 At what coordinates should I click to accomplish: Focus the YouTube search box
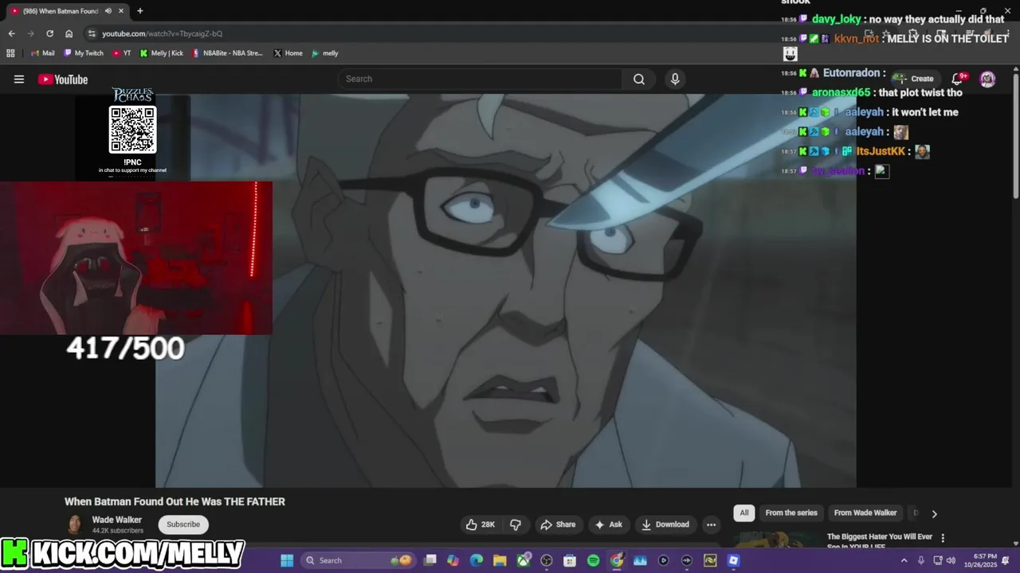481,79
